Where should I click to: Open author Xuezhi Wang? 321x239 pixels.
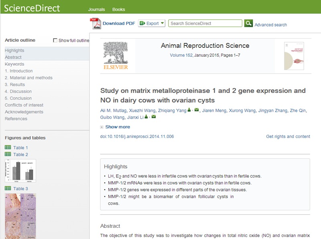pos(142,111)
